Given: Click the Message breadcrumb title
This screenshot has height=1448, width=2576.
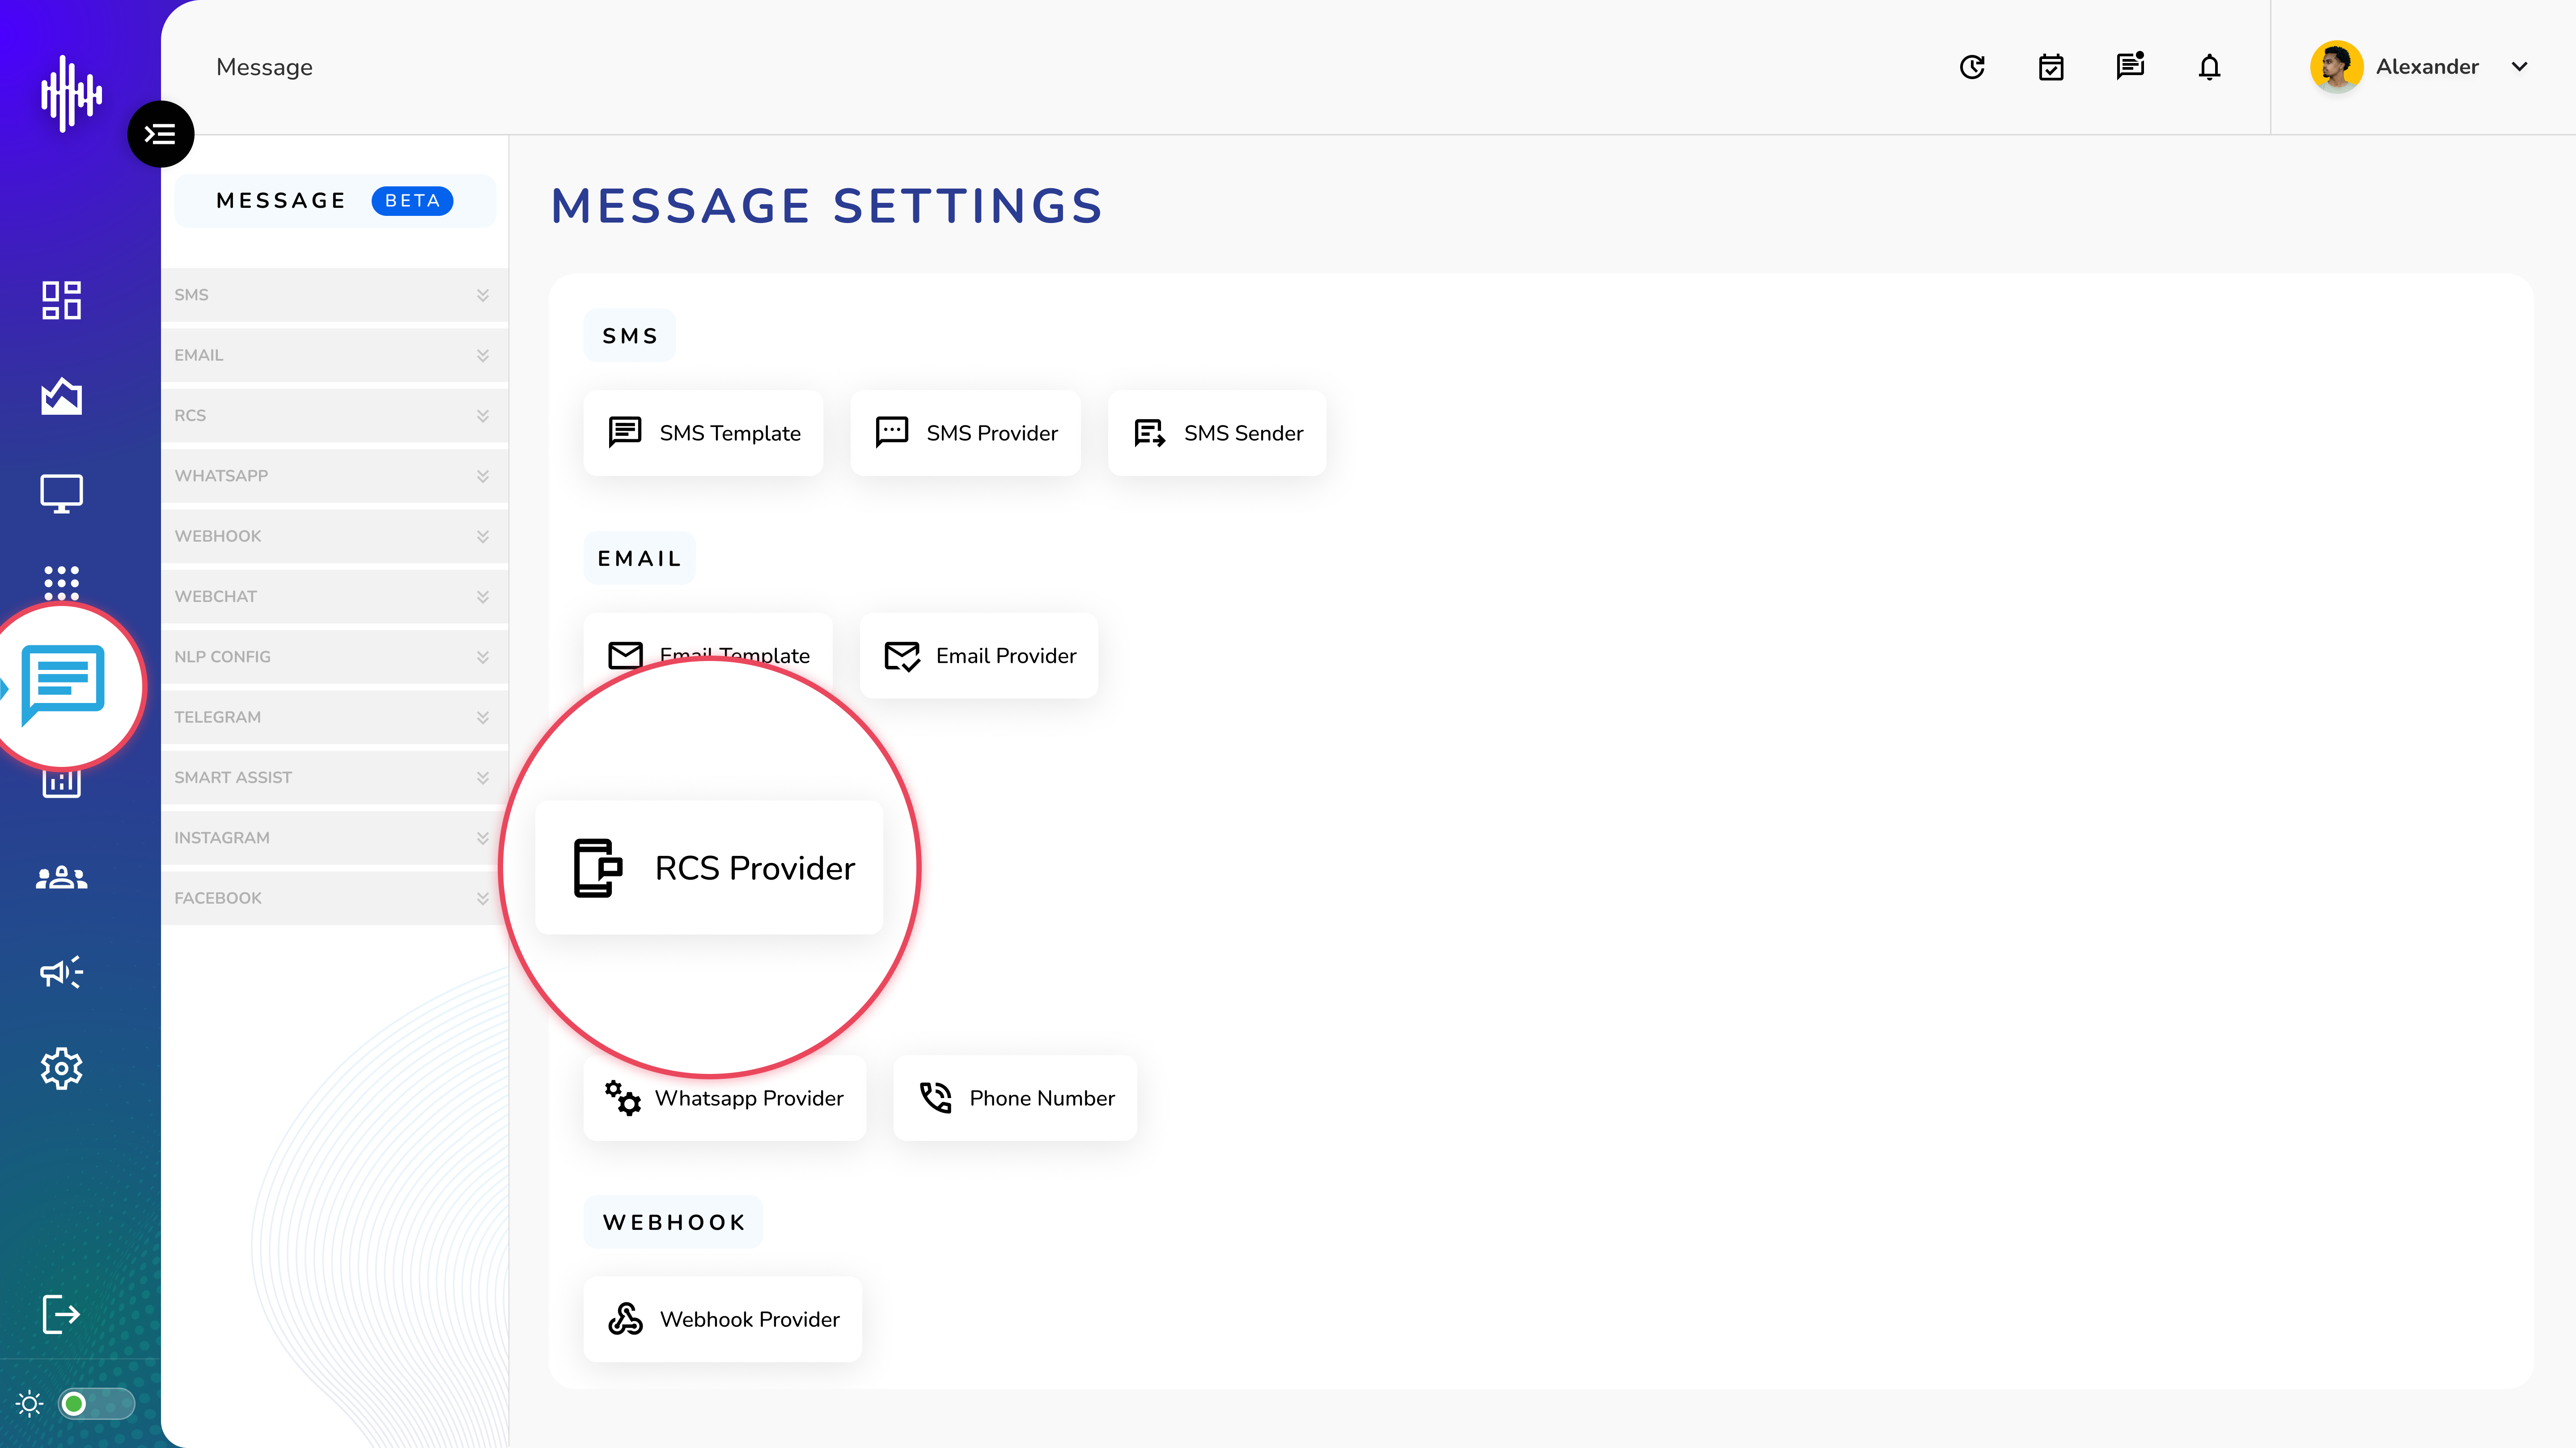Looking at the screenshot, I should pos(264,67).
